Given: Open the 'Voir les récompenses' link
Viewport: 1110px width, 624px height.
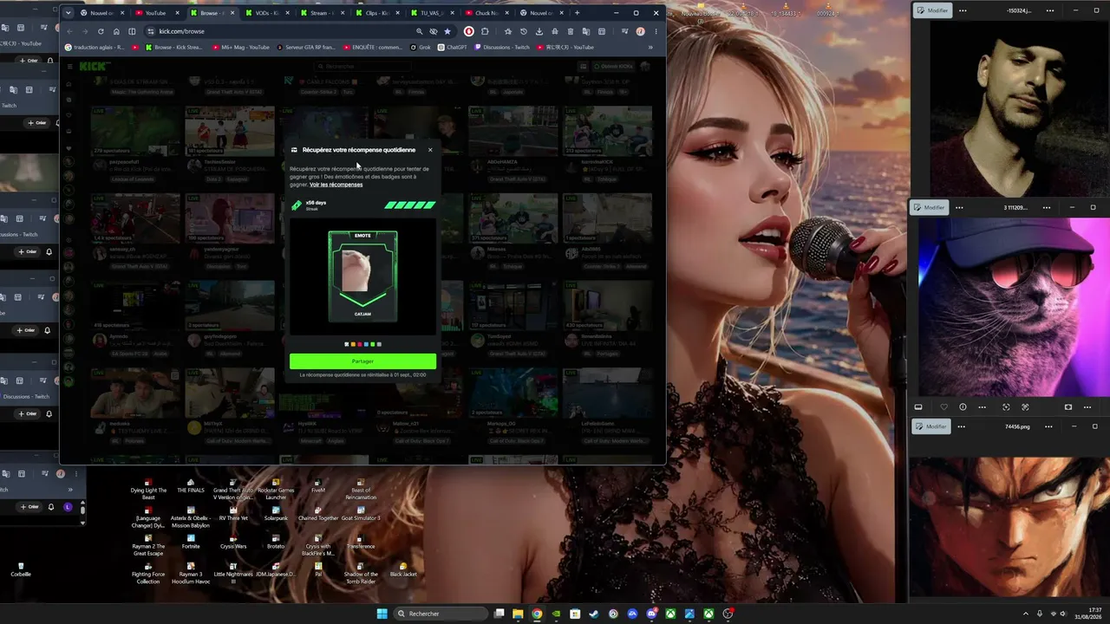Looking at the screenshot, I should point(336,185).
